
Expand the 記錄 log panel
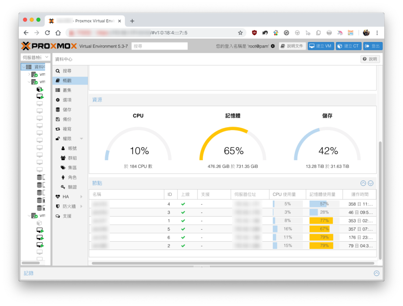point(377,273)
